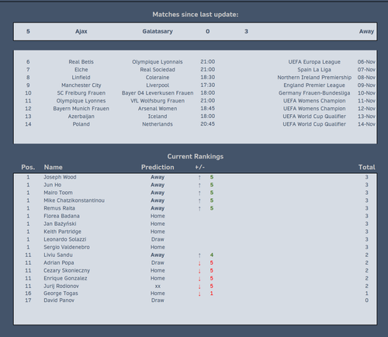Click red down arrow for George Togas

[x=199, y=294]
